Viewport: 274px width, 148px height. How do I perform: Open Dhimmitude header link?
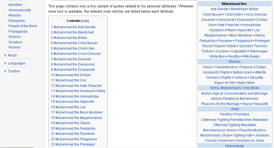[x=234, y=146]
